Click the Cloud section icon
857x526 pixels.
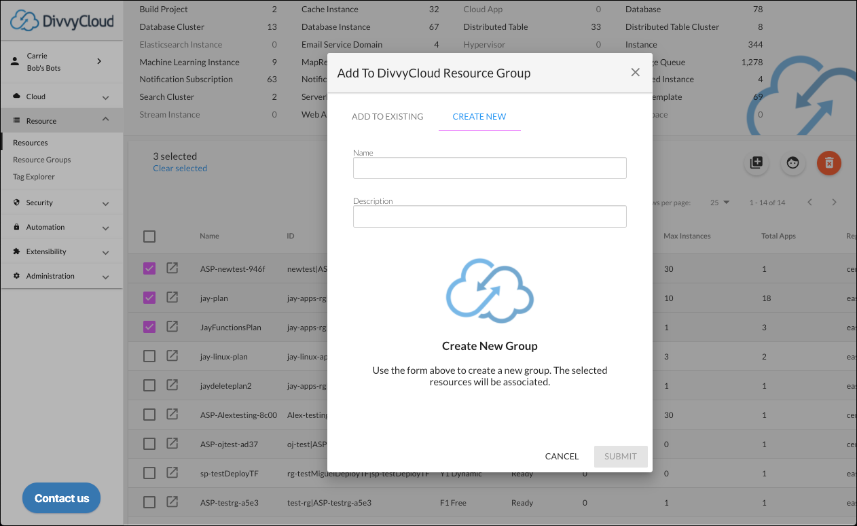[17, 97]
